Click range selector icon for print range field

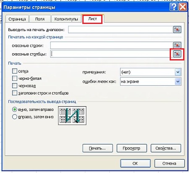pos(177,29)
